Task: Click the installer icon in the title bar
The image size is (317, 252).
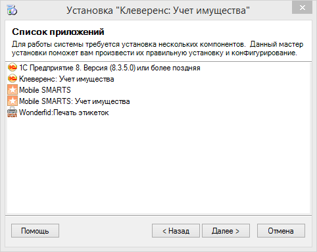Action: click(12, 10)
